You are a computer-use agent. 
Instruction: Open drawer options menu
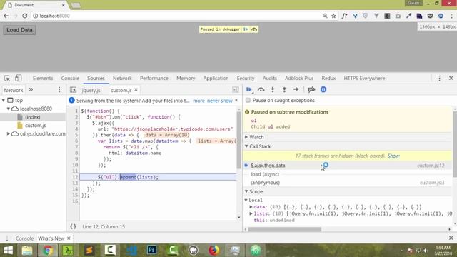pyautogui.click(x=7, y=238)
